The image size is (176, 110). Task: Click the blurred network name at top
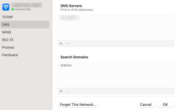(x=27, y=5)
